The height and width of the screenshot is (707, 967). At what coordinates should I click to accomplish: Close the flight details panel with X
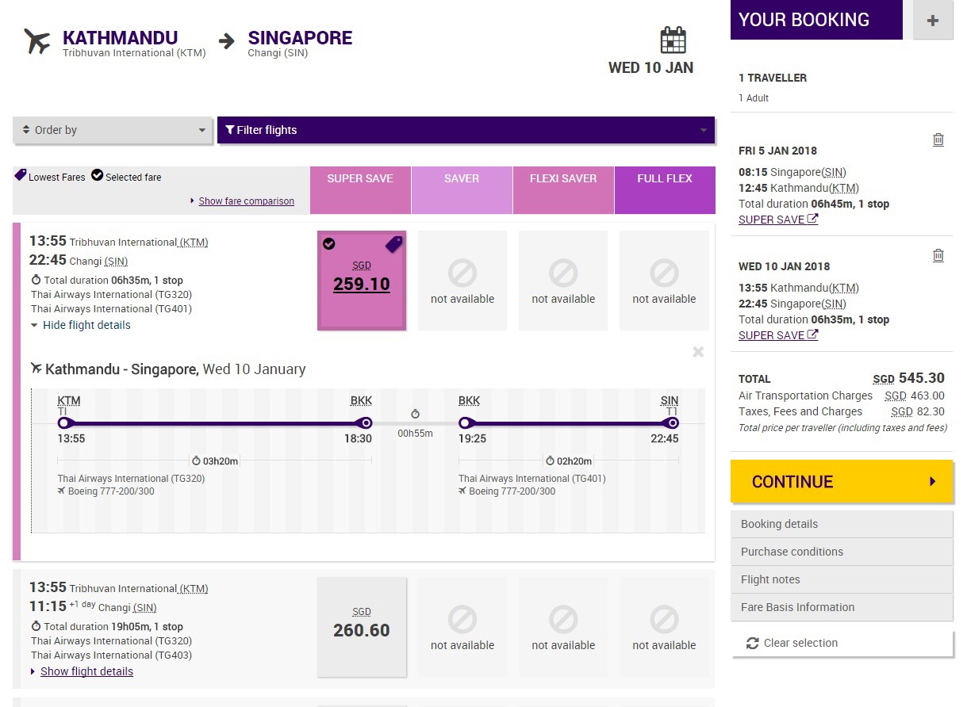698,352
